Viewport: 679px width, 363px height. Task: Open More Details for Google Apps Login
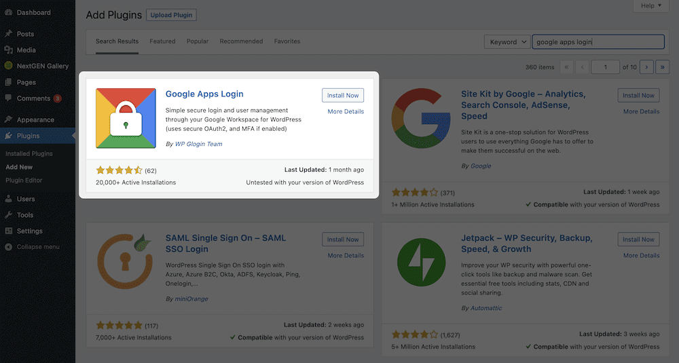(346, 112)
